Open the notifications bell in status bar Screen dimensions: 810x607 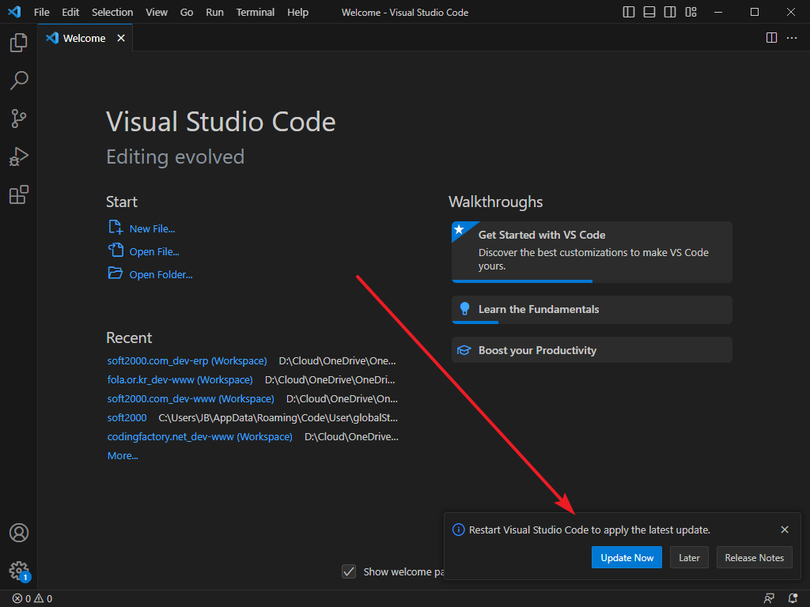[793, 599]
